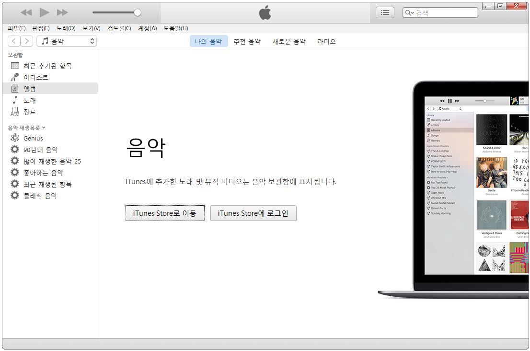Close the iTunes window
This screenshot has height=351, width=530.
[x=517, y=6]
